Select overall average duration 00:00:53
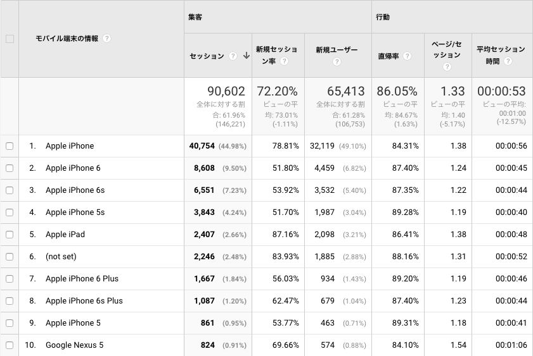 (x=501, y=91)
